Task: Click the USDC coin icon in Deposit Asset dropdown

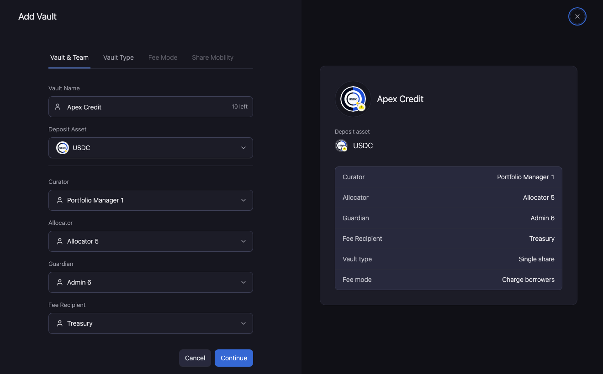Action: click(x=63, y=148)
